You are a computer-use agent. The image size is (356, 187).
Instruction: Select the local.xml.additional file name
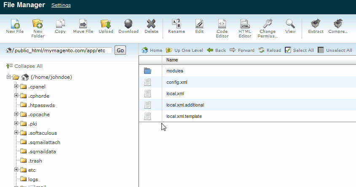click(x=185, y=105)
